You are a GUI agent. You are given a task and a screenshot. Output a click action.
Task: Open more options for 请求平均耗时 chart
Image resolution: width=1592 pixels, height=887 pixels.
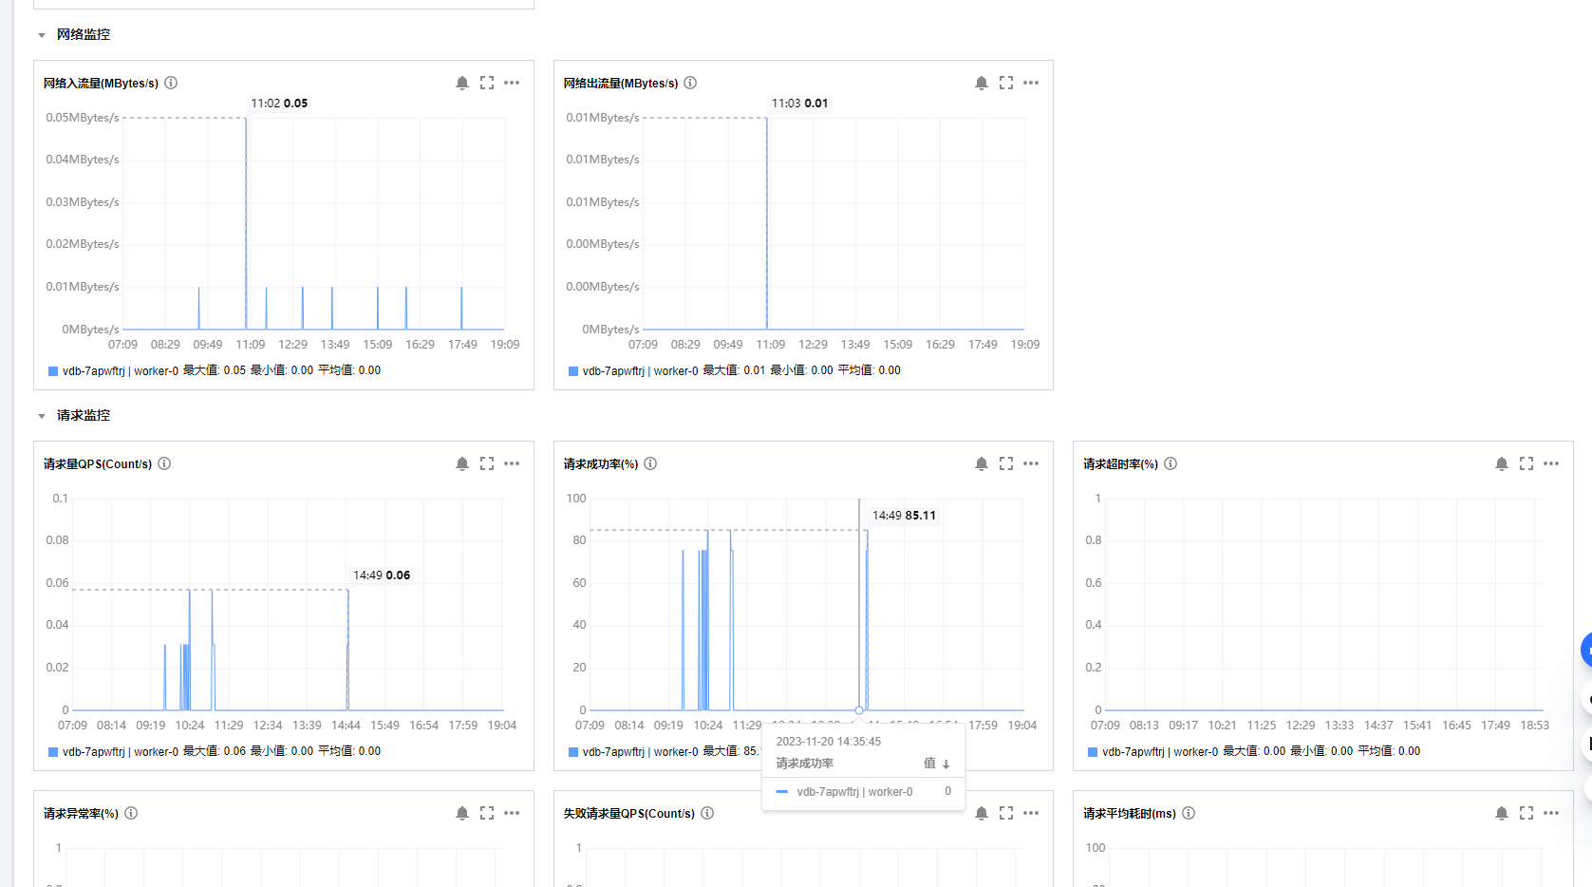tap(1551, 813)
